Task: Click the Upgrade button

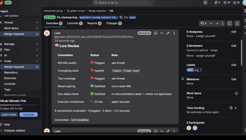Action: point(29,114)
